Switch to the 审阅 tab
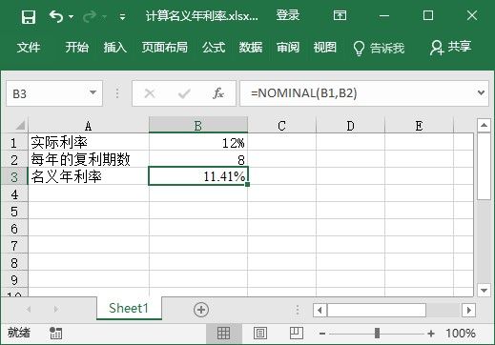This screenshot has width=495, height=345. click(x=288, y=48)
